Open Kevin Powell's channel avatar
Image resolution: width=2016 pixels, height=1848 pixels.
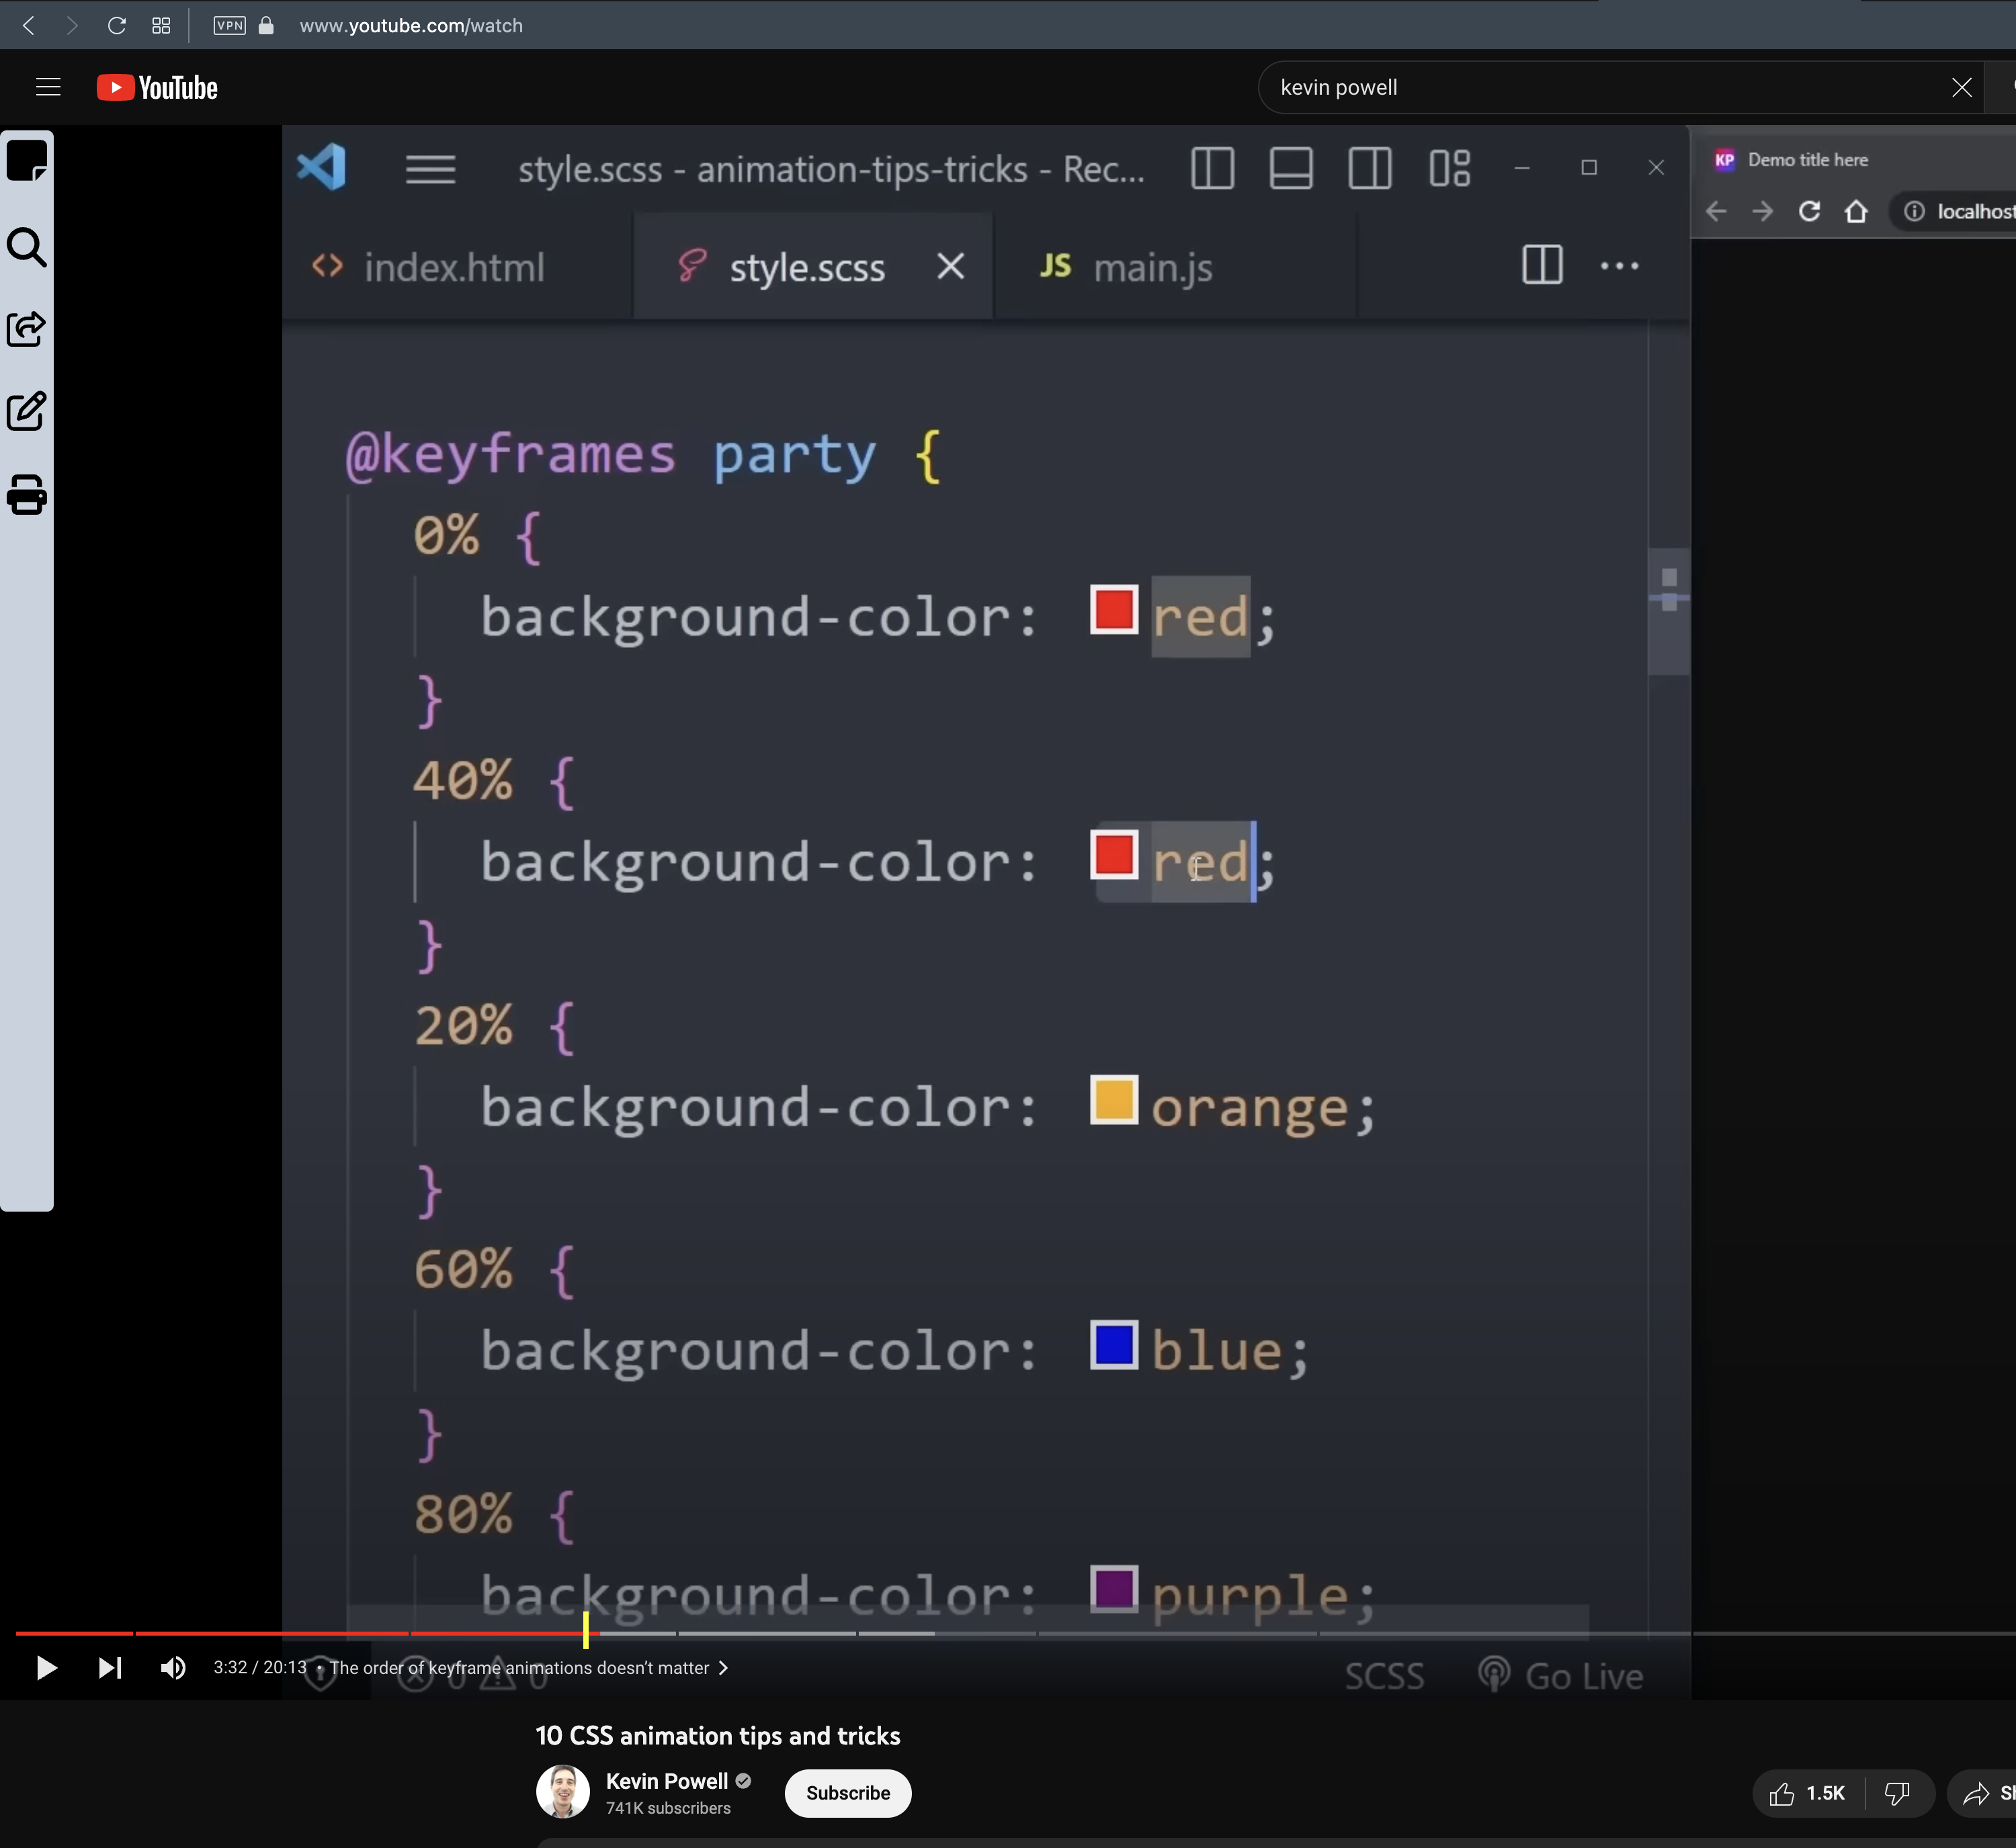coord(565,1792)
